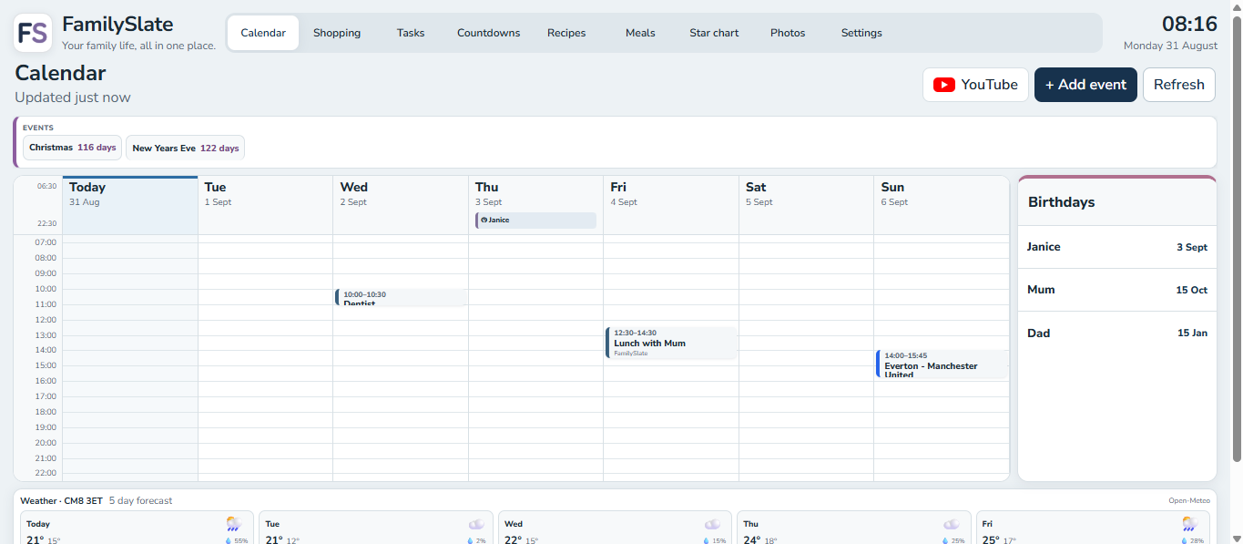The width and height of the screenshot is (1243, 544).
Task: Open the Meals tab
Action: coord(640,33)
